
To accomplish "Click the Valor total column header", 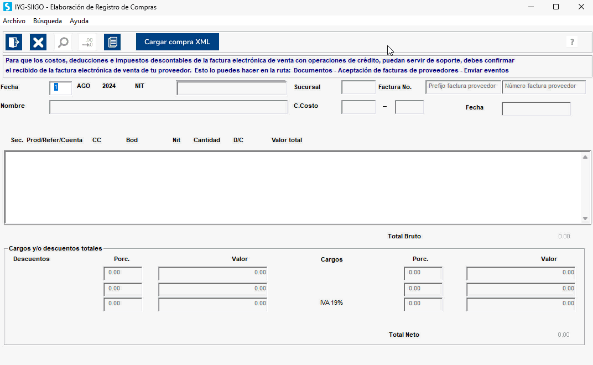I will click(x=287, y=140).
